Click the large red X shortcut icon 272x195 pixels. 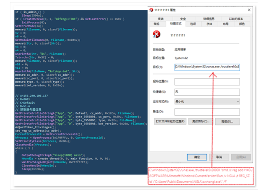(156, 34)
